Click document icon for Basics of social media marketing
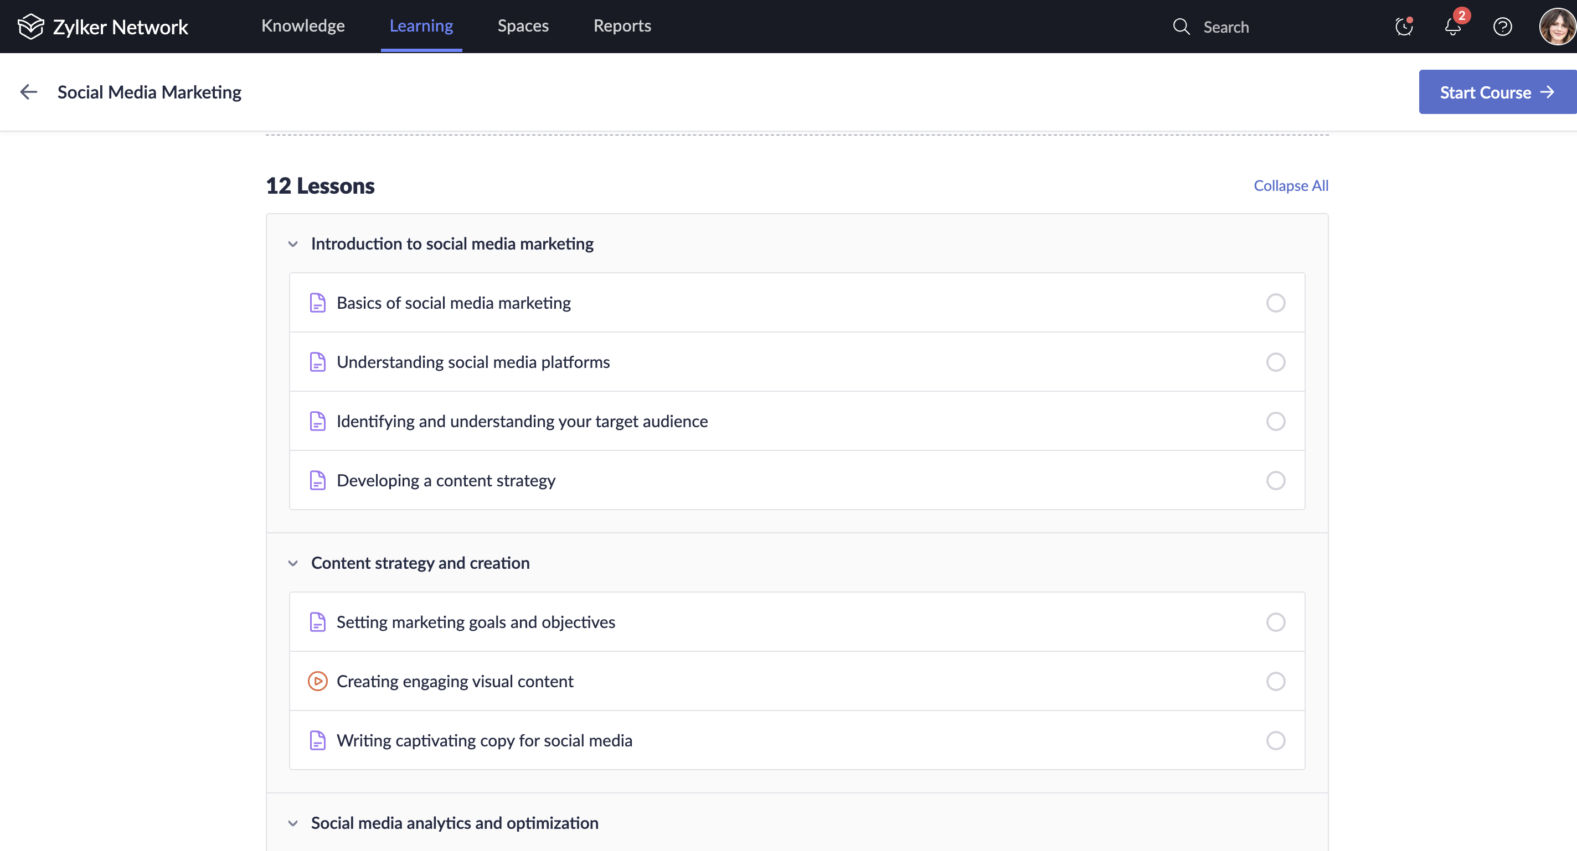 (317, 303)
